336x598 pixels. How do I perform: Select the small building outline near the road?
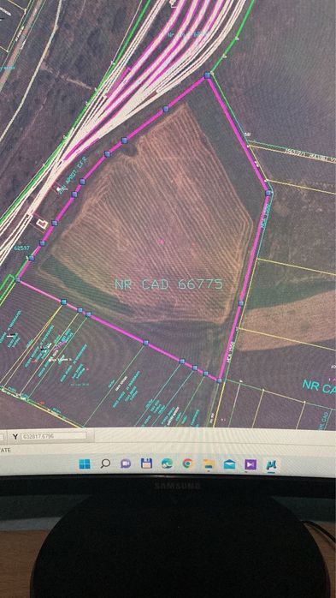(x=41, y=223)
